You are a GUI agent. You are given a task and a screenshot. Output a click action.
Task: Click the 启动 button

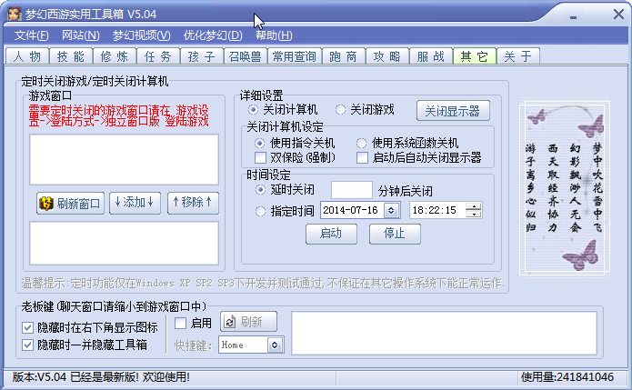[331, 234]
